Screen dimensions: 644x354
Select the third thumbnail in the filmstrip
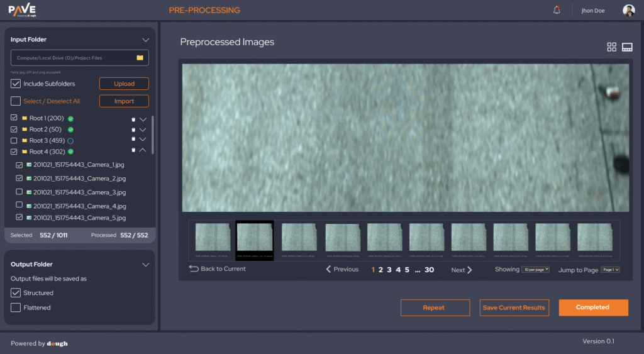tap(299, 238)
